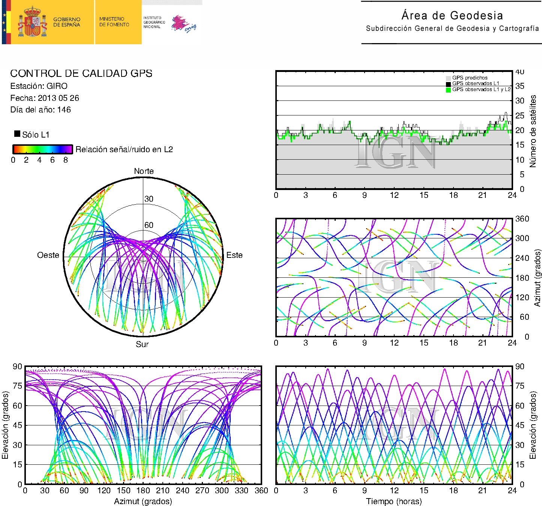Click the Control de Calidad GPS title
The height and width of the screenshot is (506, 542).
point(81,73)
